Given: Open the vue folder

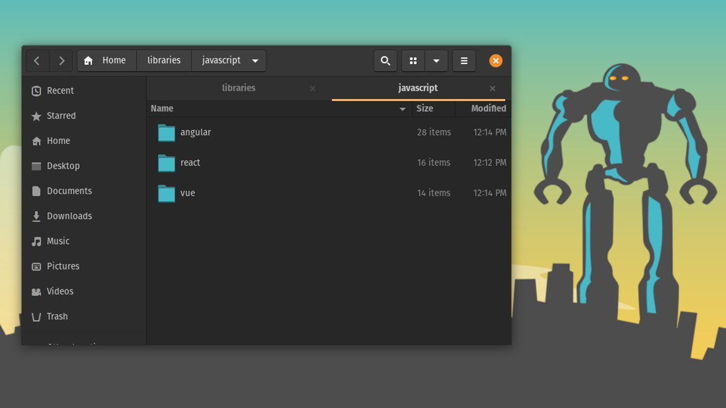Looking at the screenshot, I should pyautogui.click(x=188, y=193).
